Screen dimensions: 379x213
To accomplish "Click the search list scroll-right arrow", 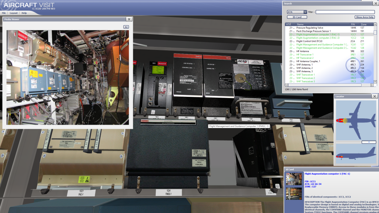I will coord(372,85).
